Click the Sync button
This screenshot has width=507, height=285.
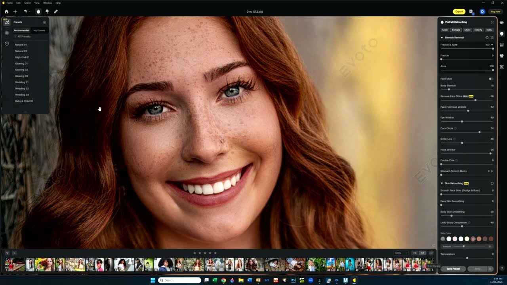coord(477,269)
